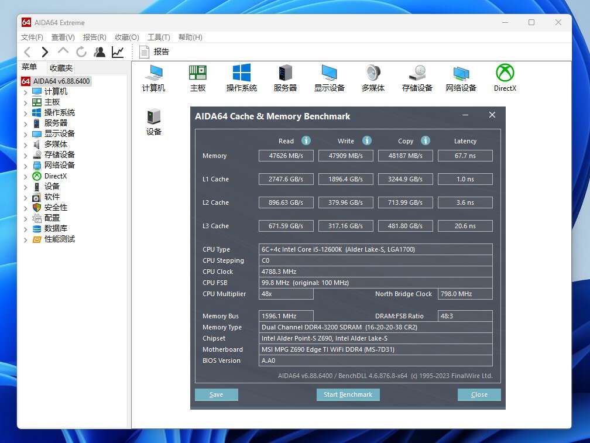Screen dimensions: 590x443
Task: Expand the 主板 tree node
Action: [x=25, y=102]
